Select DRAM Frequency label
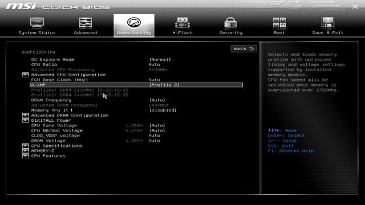 51,100
